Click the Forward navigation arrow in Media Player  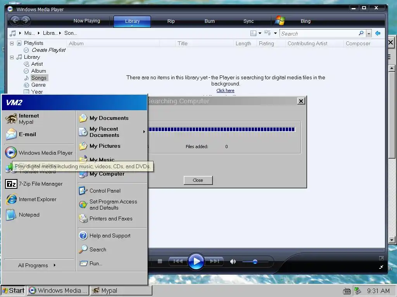[x=26, y=20]
